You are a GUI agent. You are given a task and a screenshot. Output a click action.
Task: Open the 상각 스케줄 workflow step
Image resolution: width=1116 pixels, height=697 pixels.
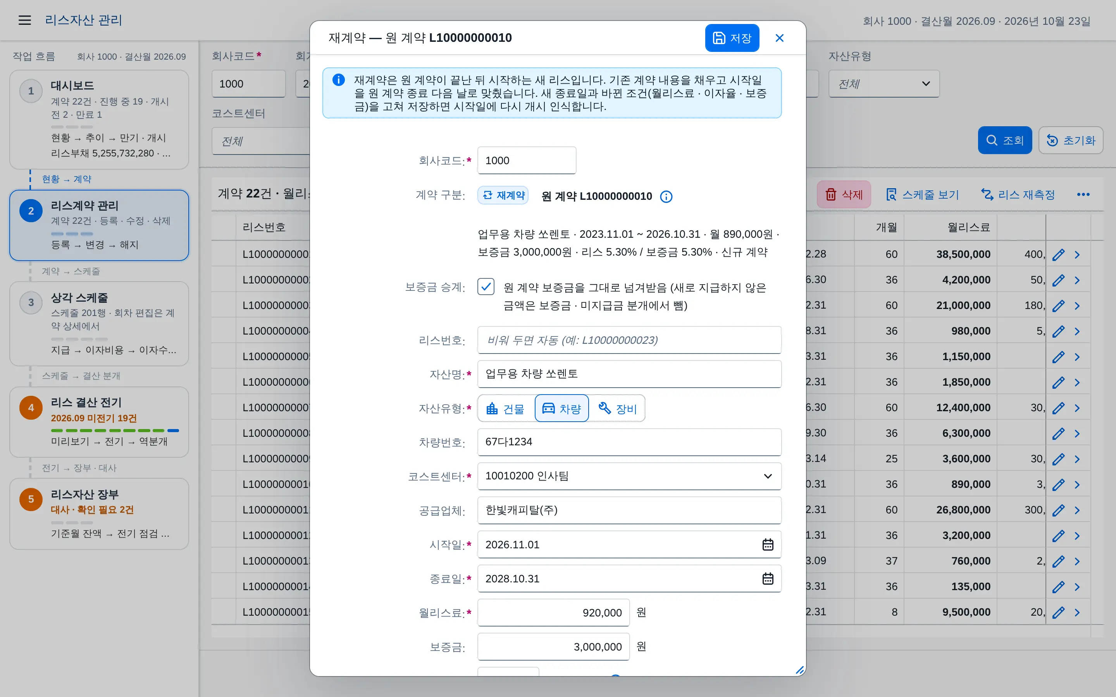(x=99, y=324)
